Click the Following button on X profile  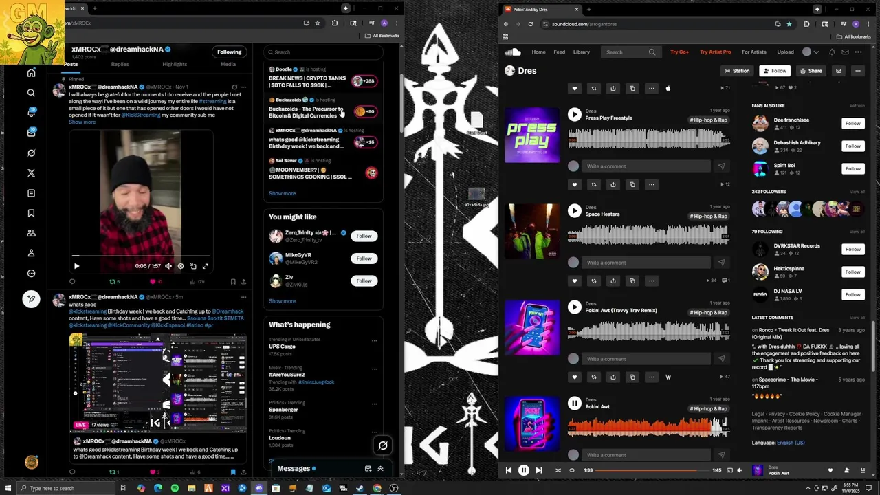coord(229,52)
